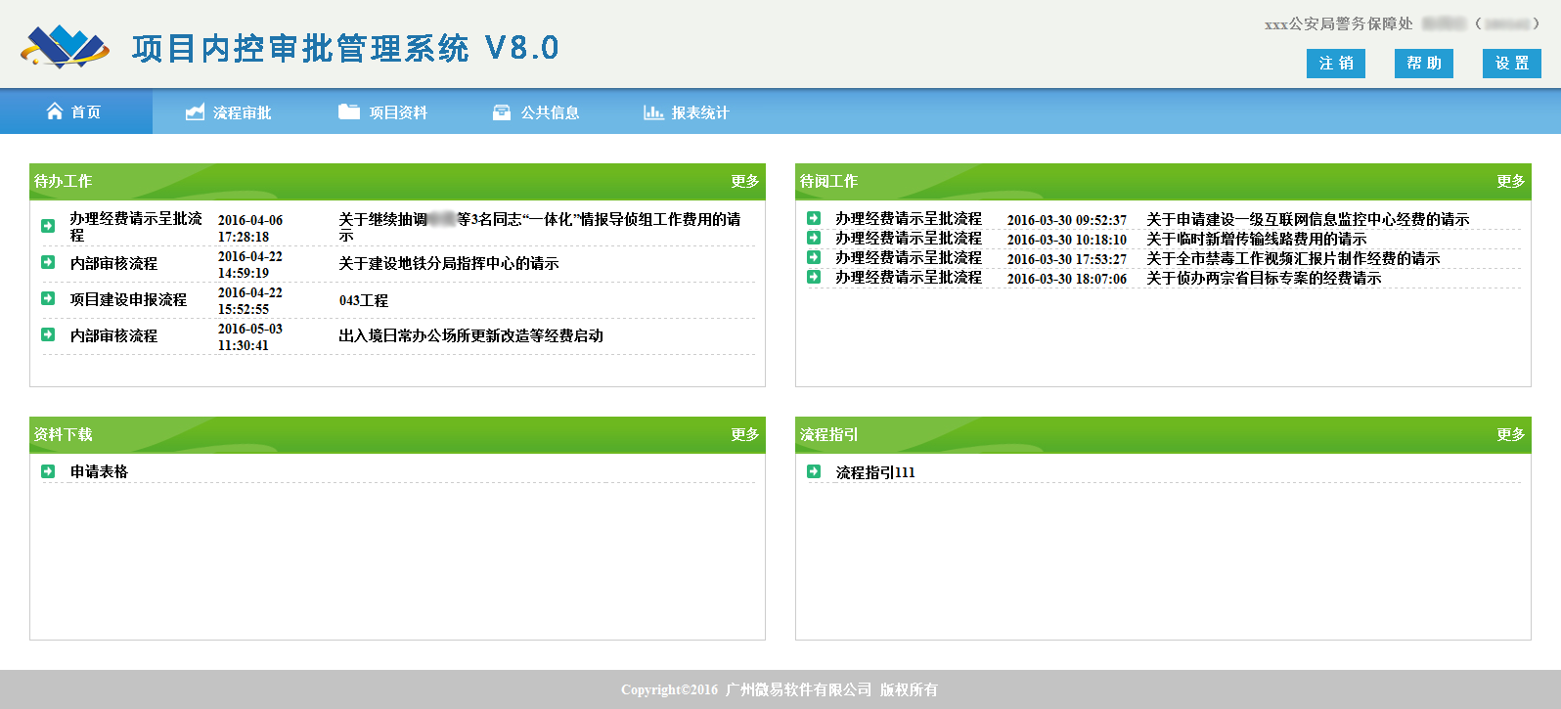Click green arrow icon beside 项目建设申报流程

[48, 298]
